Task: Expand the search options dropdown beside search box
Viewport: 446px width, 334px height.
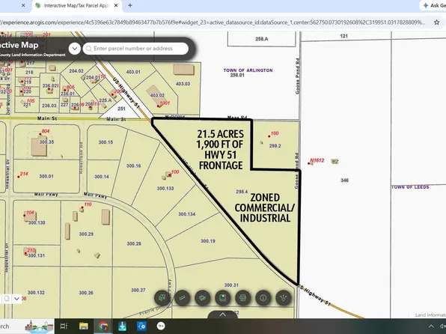Action: [75, 49]
